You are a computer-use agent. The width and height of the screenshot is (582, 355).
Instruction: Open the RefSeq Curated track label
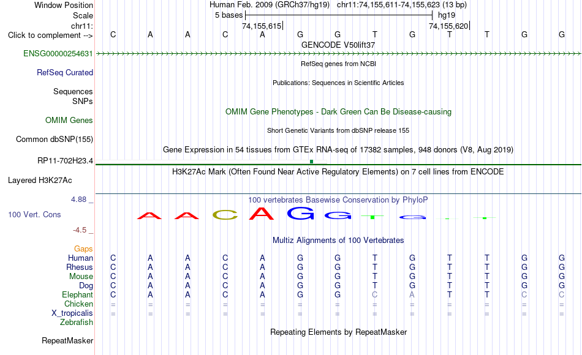(x=65, y=72)
